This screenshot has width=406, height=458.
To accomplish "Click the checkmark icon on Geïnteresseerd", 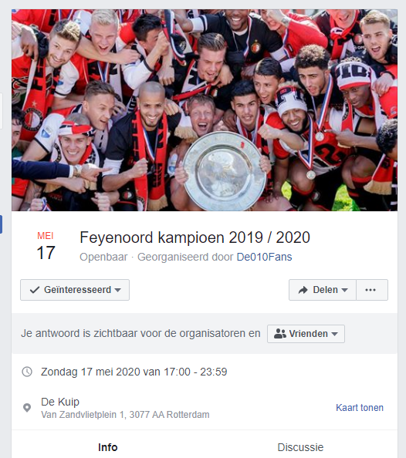I will point(35,290).
